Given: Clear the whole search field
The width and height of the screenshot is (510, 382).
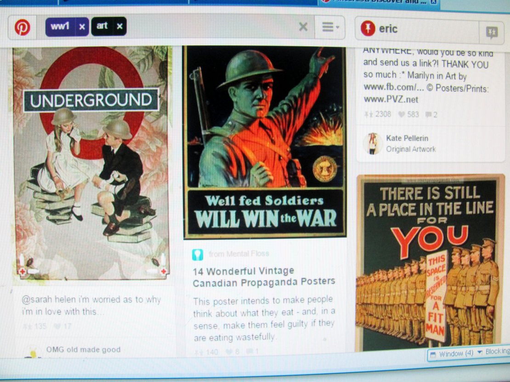Looking at the screenshot, I should click(303, 27).
